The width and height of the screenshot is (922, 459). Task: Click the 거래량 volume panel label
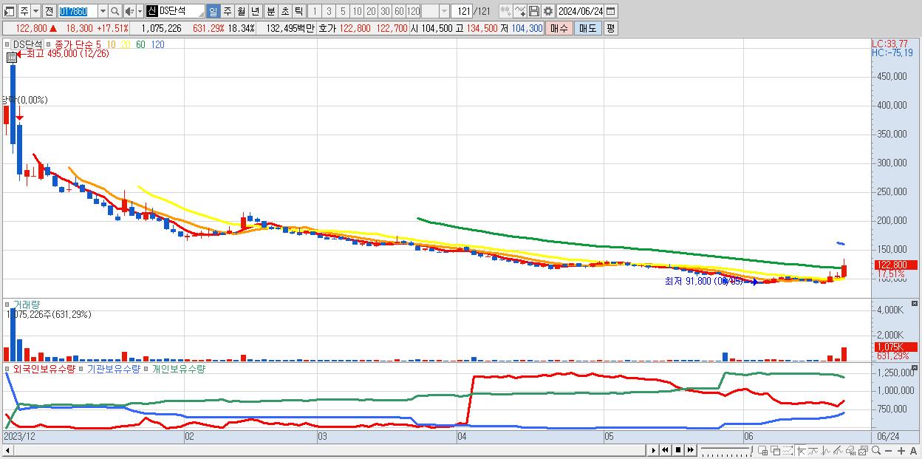point(25,304)
